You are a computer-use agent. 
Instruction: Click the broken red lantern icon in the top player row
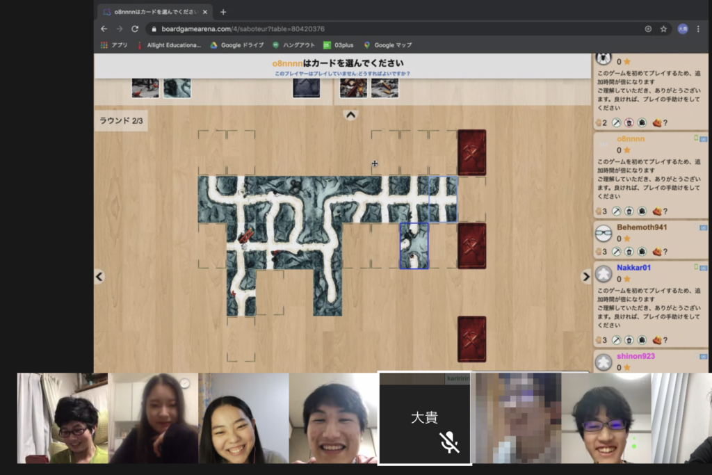pyautogui.click(x=629, y=122)
